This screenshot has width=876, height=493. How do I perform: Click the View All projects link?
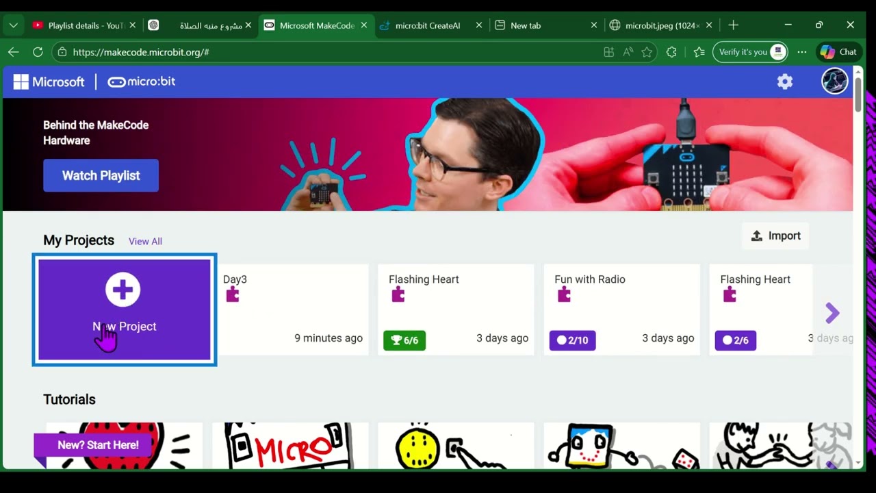coord(145,241)
